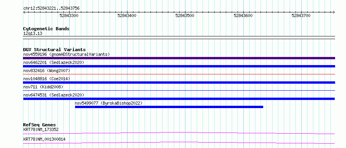346x148 pixels.
Task: Click ruler position 52843300
Action: click(69, 15)
